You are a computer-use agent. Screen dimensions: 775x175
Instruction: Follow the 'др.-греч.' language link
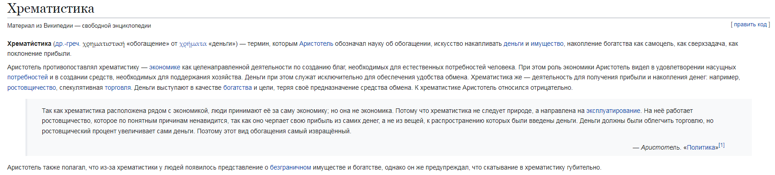[x=67, y=44]
